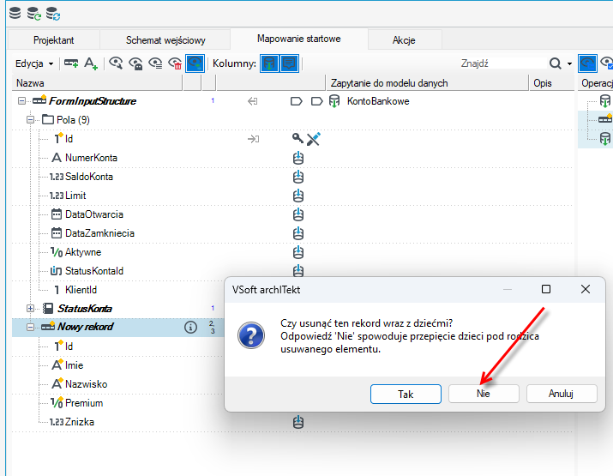Cancel the dialog with Anuluj
The width and height of the screenshot is (613, 476).
point(562,394)
